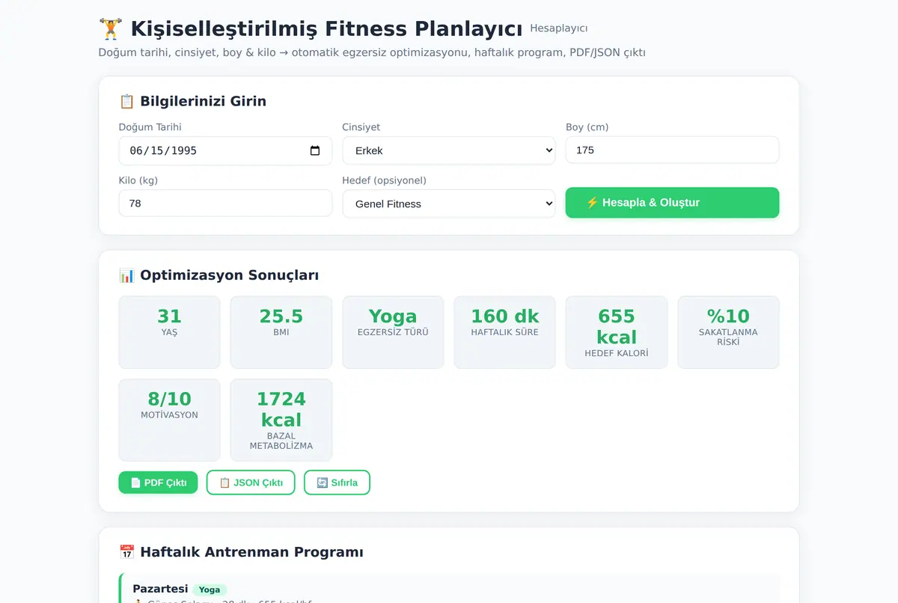The width and height of the screenshot is (898, 603).
Task: Click the Doğum Tarihi date field
Action: pos(225,150)
